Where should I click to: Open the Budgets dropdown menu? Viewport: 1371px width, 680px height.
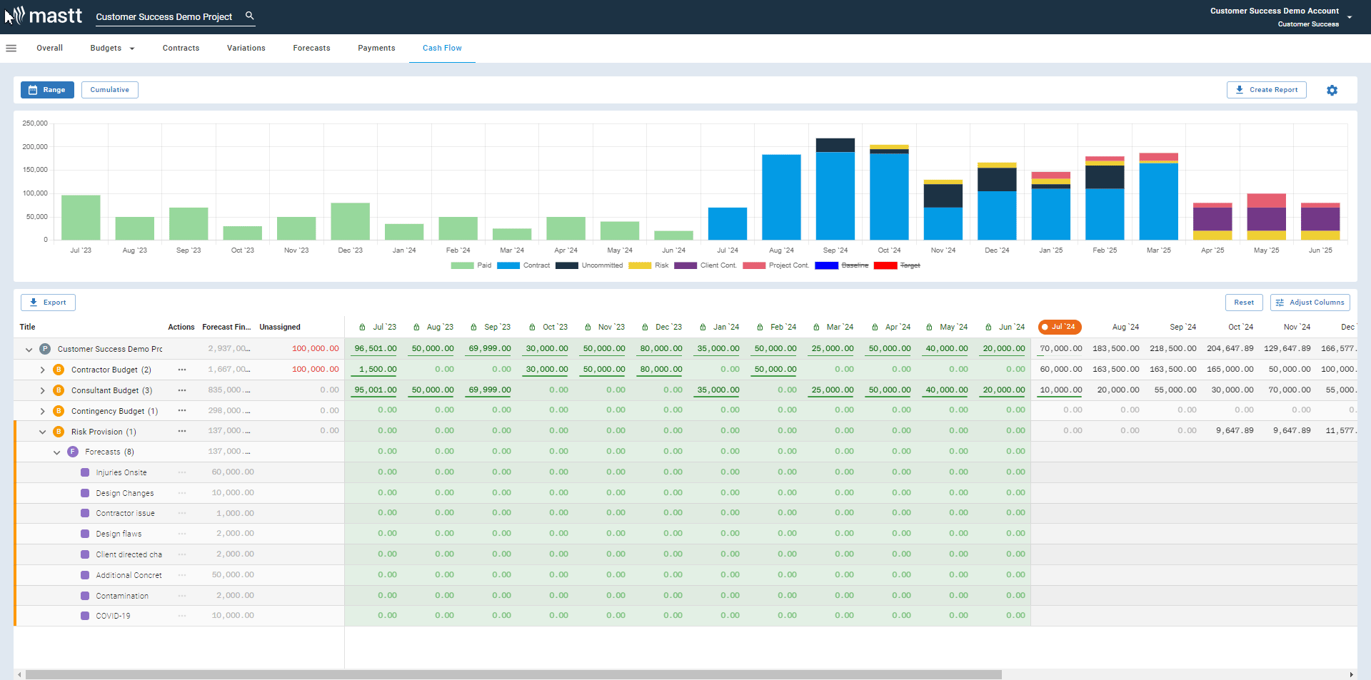(112, 49)
